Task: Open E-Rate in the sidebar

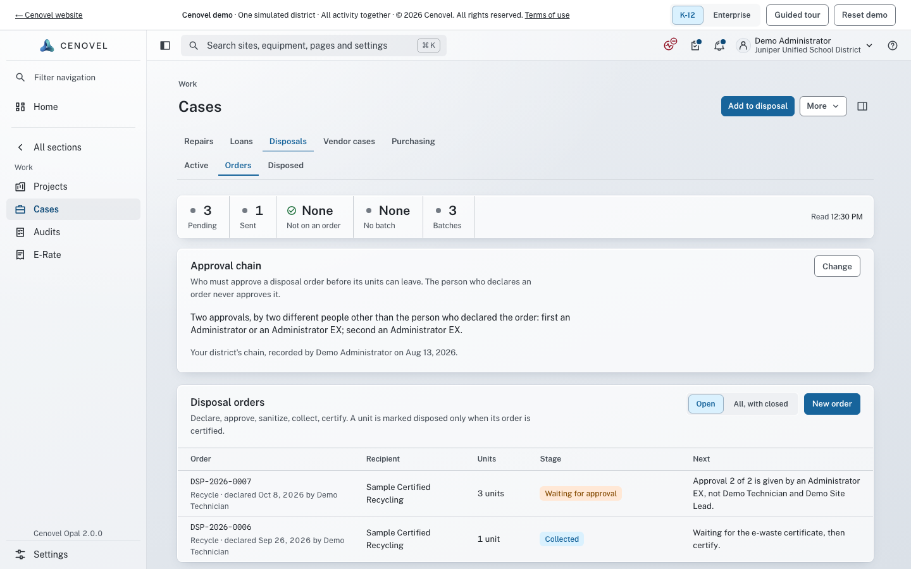Action: click(73, 255)
